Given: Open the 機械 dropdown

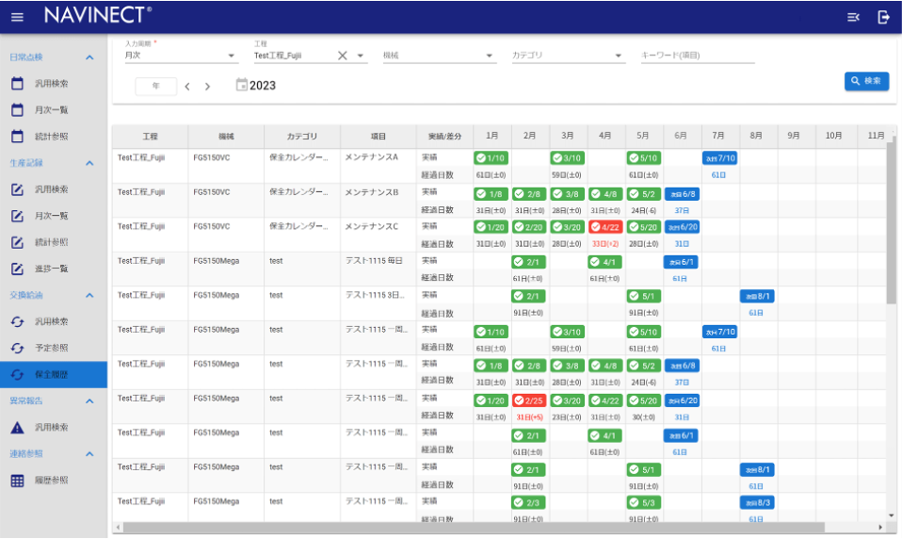Looking at the screenshot, I should (439, 56).
